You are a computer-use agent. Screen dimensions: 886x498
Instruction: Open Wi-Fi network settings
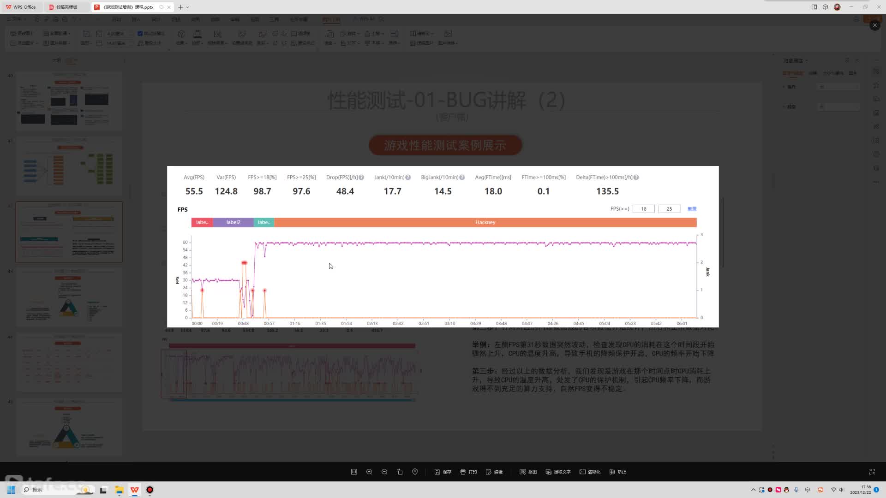833,490
